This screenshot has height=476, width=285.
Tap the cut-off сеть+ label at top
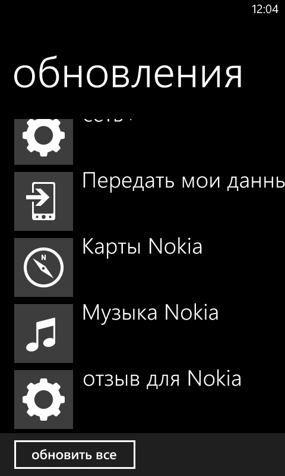pyautogui.click(x=107, y=121)
